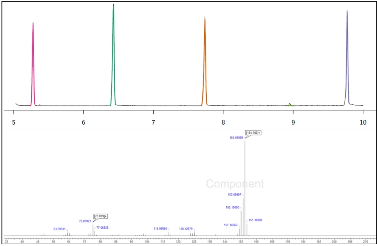Select the 152.10000 peak label
The width and height of the screenshot is (377, 246).
click(232, 207)
